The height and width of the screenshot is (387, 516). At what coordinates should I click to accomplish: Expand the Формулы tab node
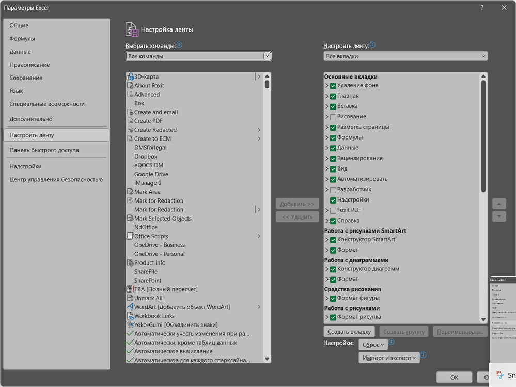[327, 137]
